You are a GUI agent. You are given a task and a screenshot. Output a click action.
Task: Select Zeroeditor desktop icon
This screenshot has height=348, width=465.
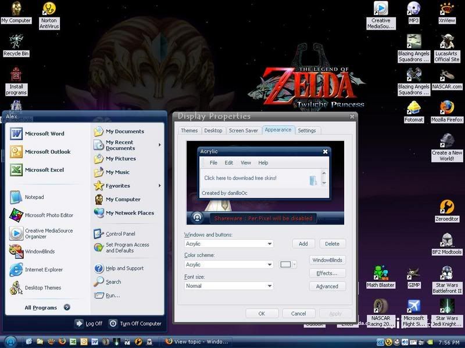[x=447, y=211]
